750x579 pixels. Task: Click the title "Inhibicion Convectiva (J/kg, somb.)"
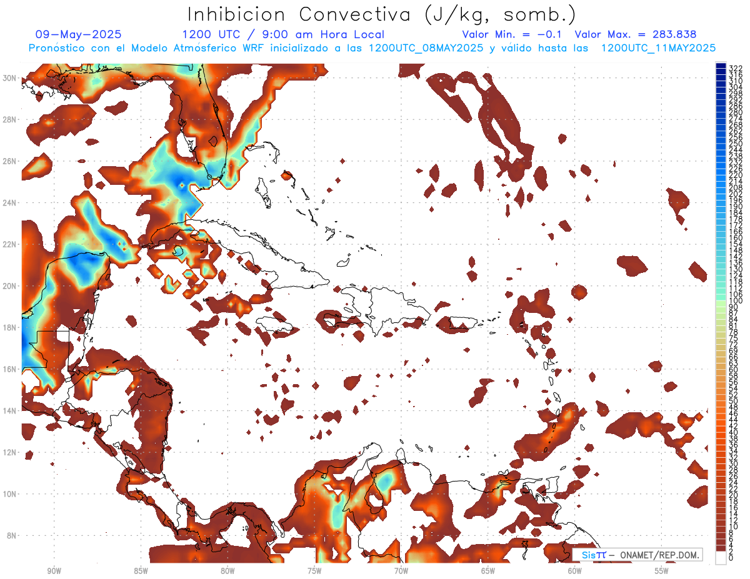click(x=382, y=14)
